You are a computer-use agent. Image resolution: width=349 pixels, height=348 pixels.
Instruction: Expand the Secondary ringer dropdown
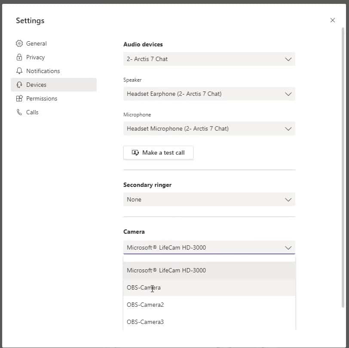pos(209,199)
